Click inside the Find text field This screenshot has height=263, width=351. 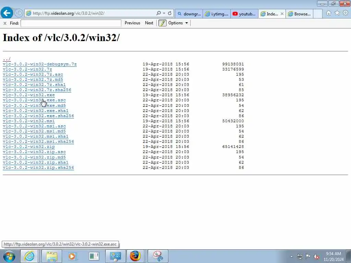[71, 23]
